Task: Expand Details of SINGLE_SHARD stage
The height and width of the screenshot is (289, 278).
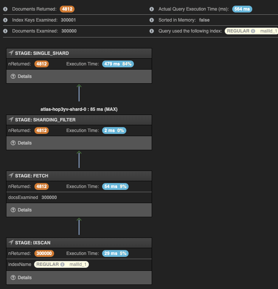Action: click(x=79, y=76)
